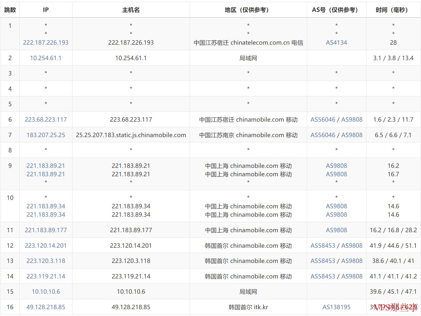Viewport: 421px width, 316px height.
Task: Follow the AS138195 link
Action: click(336, 307)
